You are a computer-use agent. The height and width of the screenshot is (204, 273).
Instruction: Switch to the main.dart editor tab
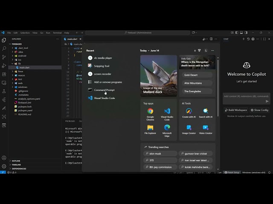click(72, 39)
